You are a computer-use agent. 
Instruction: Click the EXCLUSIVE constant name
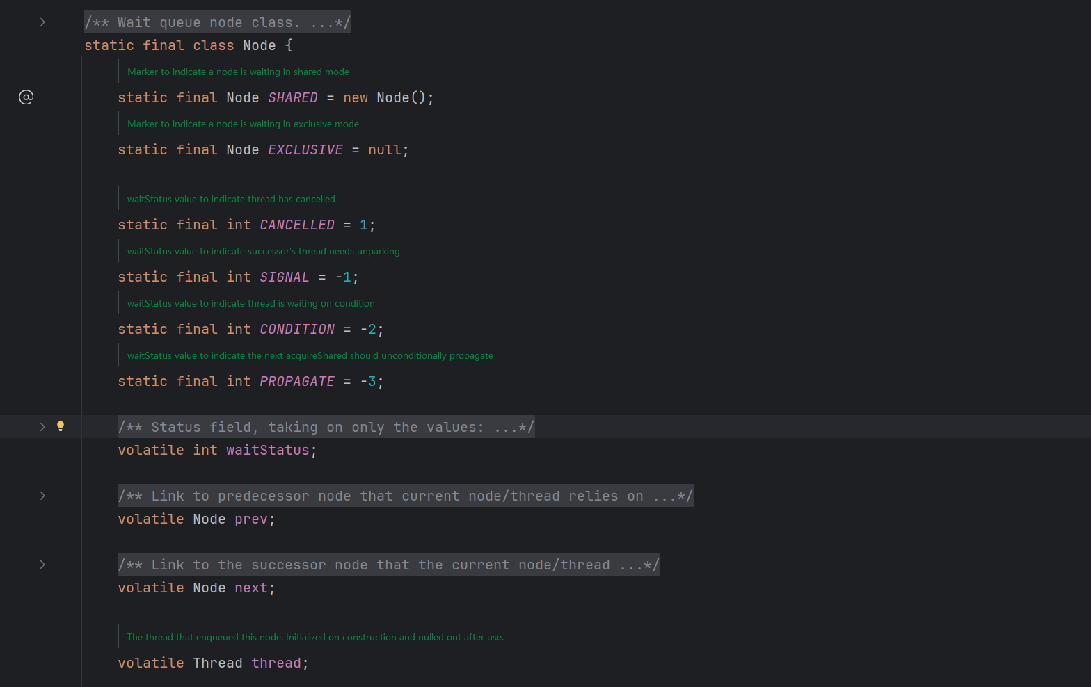point(305,150)
